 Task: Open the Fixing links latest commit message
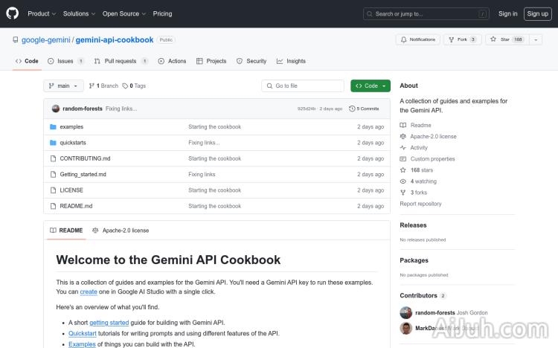pyautogui.click(x=121, y=109)
